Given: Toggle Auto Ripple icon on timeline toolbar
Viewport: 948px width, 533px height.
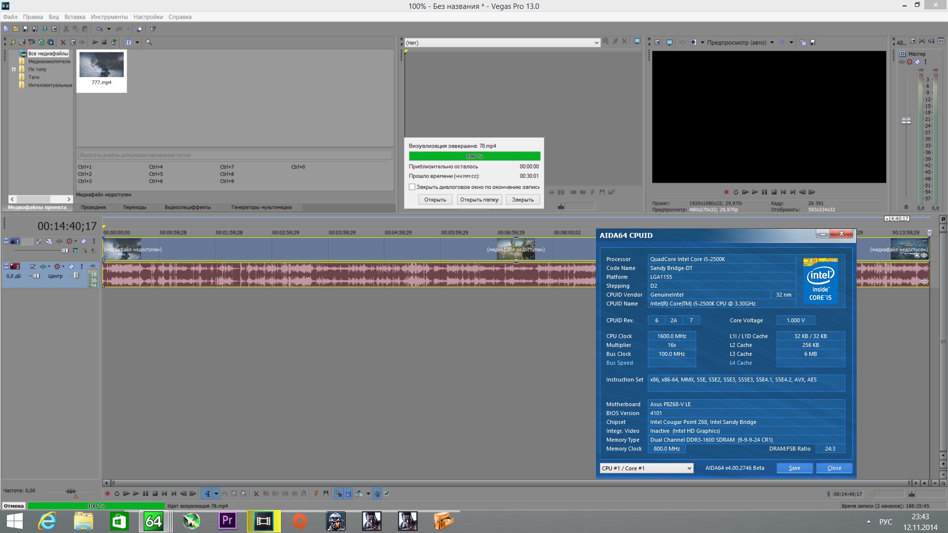Looking at the screenshot, I should (x=359, y=494).
